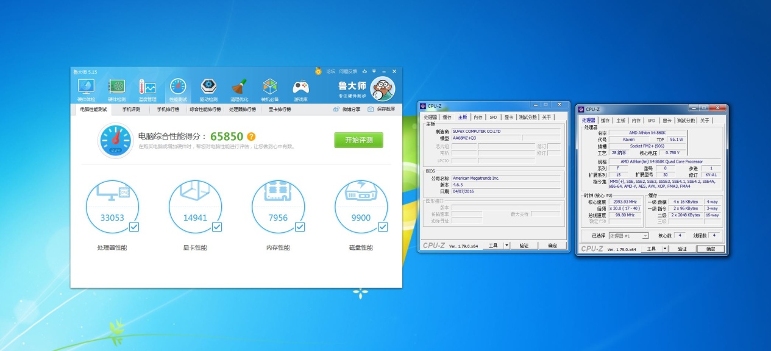Expand 工具 dropdown arrow in motherboard CPU-Z window

point(507,246)
